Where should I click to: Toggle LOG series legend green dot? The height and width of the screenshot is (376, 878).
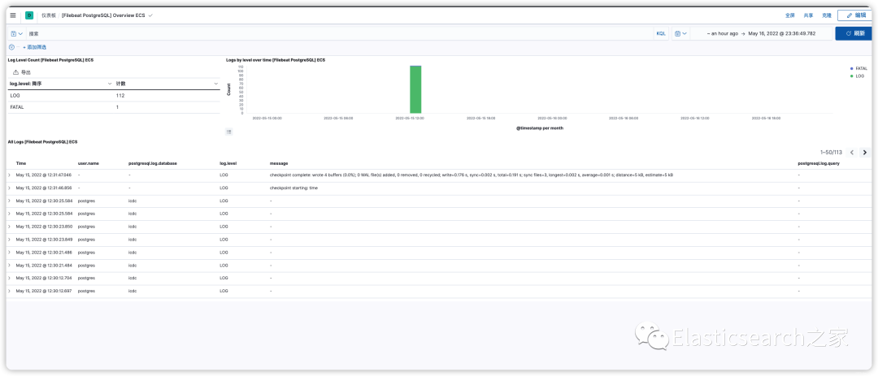(x=852, y=76)
